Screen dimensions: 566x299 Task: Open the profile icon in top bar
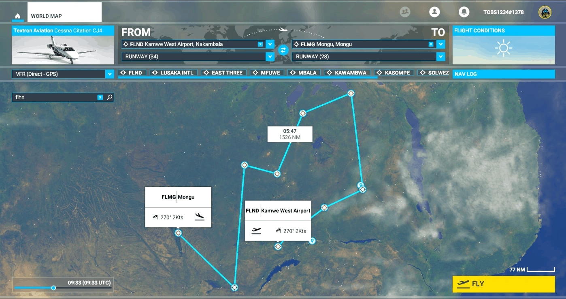click(434, 12)
